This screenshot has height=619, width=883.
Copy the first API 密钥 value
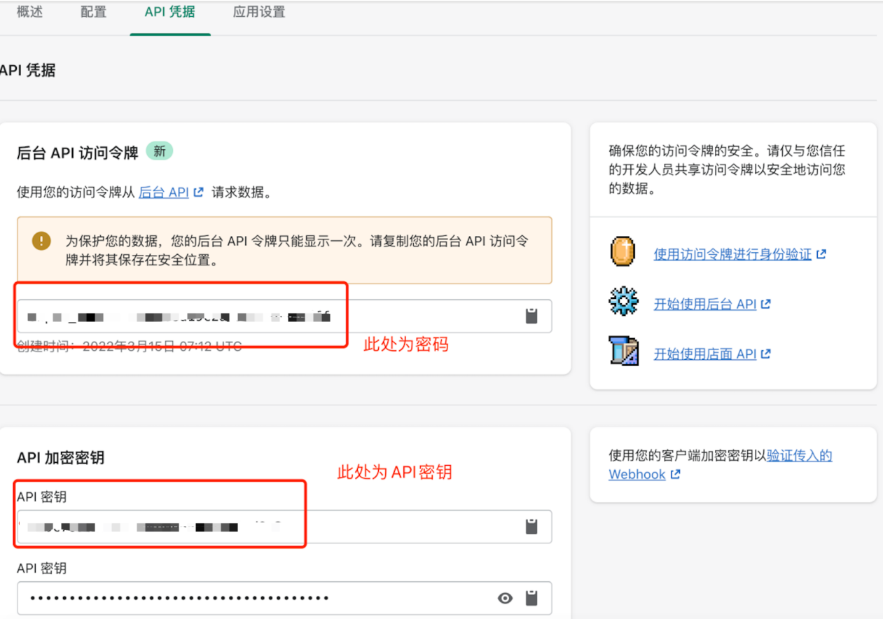click(531, 527)
